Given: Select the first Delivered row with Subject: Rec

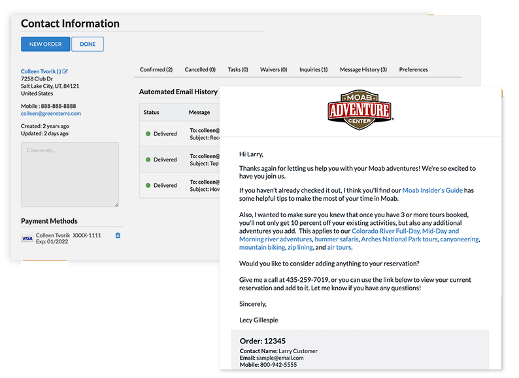Looking at the screenshot, I should coord(180,134).
